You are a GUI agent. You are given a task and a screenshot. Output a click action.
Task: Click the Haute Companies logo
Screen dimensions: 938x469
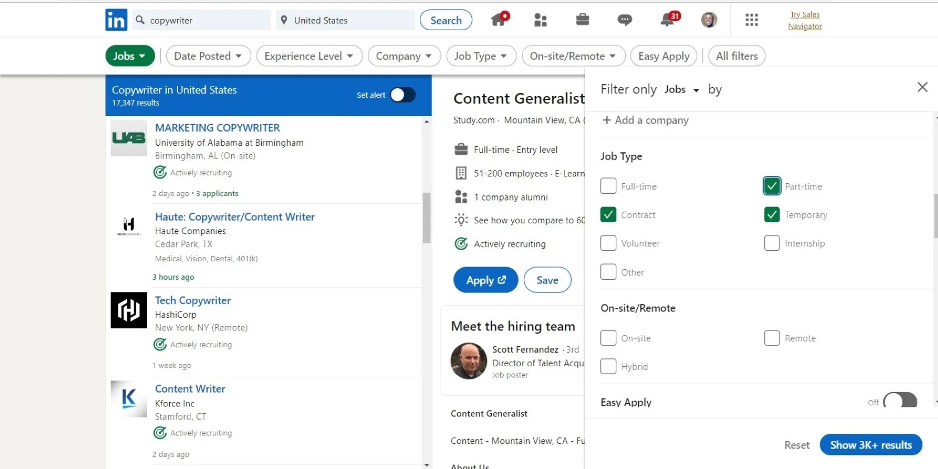(128, 226)
